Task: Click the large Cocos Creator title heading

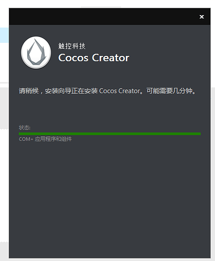Action: [93, 57]
